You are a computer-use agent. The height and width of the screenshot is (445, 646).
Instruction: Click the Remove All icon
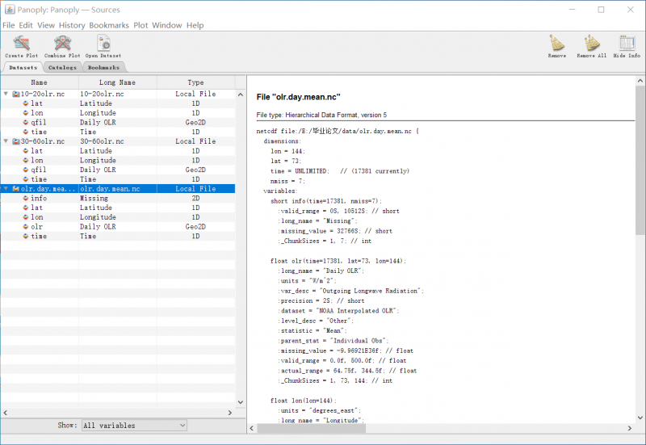[591, 45]
